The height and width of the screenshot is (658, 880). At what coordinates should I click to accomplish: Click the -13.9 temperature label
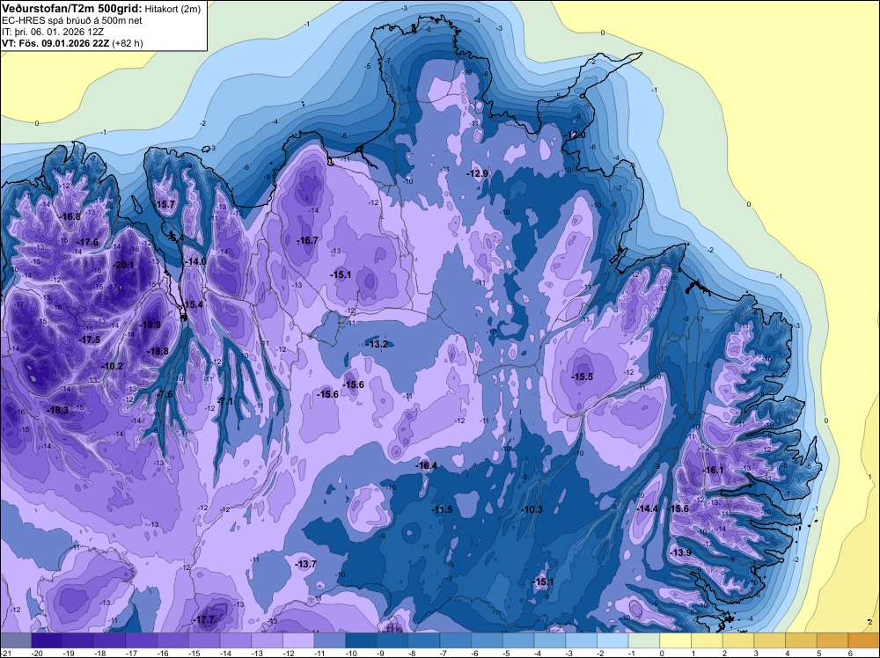tap(681, 552)
